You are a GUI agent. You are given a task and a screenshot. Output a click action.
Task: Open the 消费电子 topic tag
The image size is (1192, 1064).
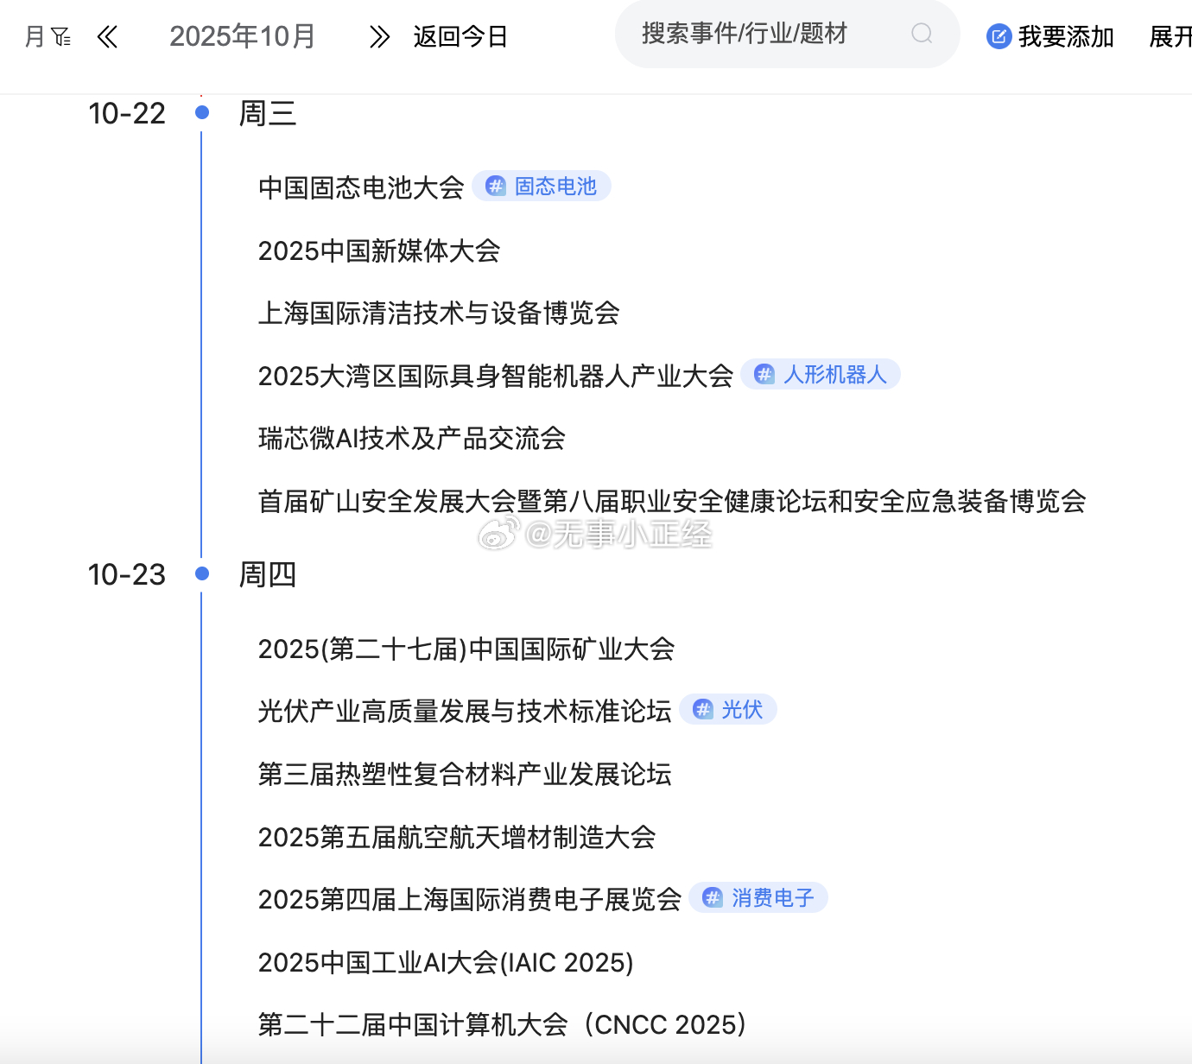[x=758, y=897]
